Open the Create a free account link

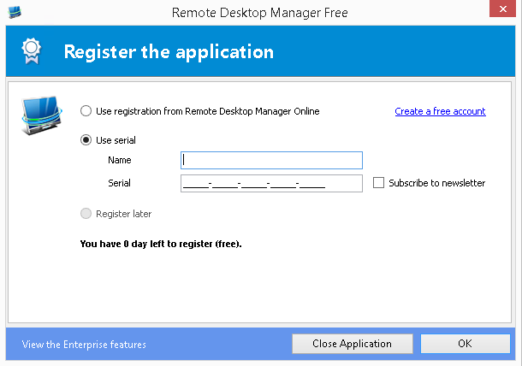[x=440, y=111]
